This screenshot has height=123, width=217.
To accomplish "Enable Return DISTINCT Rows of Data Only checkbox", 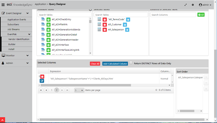I will click(x=131, y=63).
